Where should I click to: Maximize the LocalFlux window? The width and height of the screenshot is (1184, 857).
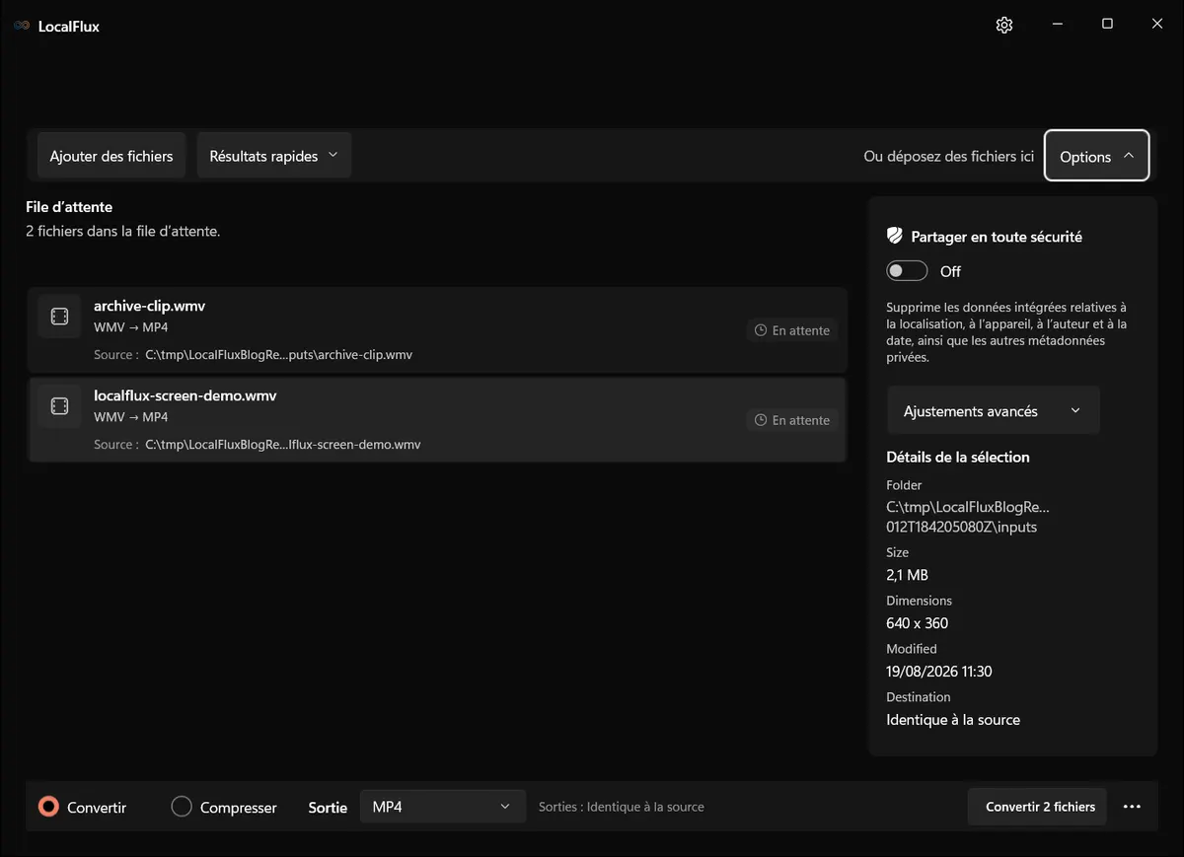click(1107, 25)
